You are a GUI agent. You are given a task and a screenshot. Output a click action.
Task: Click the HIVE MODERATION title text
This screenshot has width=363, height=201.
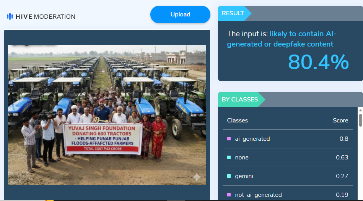click(46, 17)
